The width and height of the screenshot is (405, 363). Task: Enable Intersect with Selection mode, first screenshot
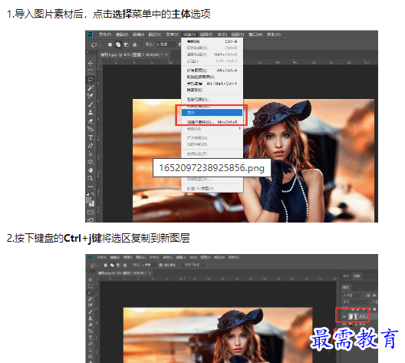134,45
